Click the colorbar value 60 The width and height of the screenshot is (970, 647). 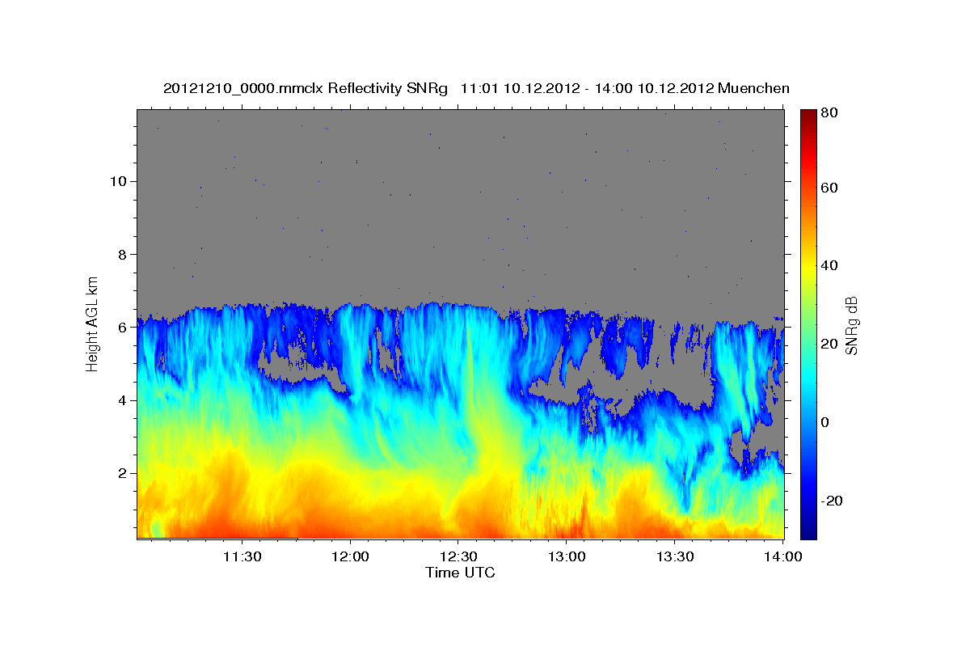(x=829, y=188)
